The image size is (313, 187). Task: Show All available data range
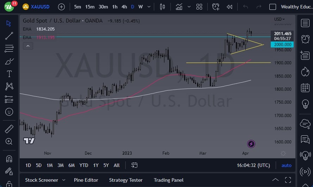117,165
